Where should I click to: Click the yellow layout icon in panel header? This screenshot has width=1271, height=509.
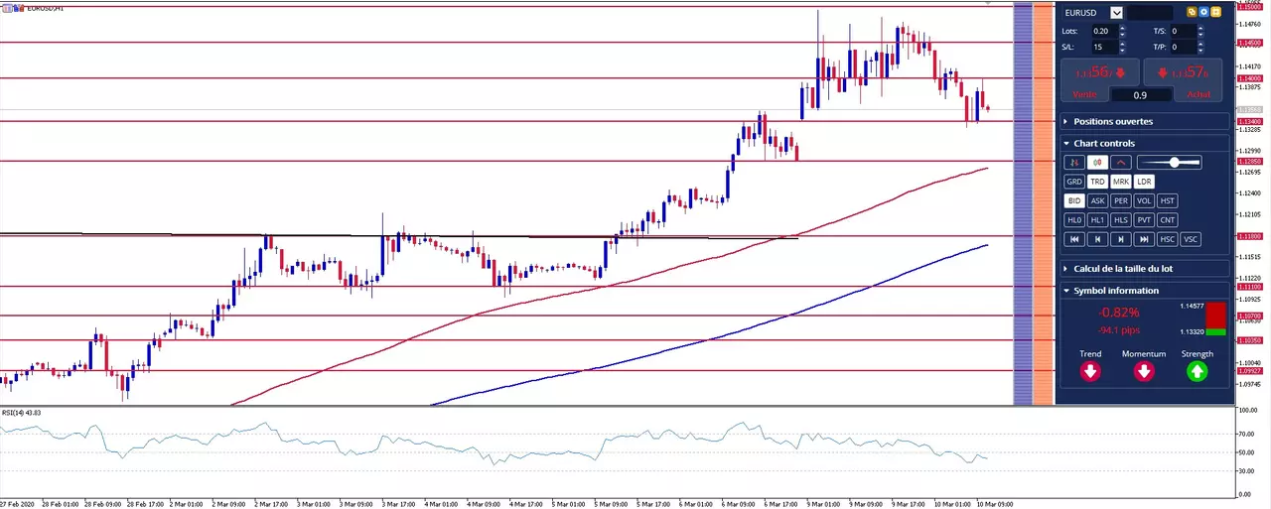click(x=1215, y=12)
